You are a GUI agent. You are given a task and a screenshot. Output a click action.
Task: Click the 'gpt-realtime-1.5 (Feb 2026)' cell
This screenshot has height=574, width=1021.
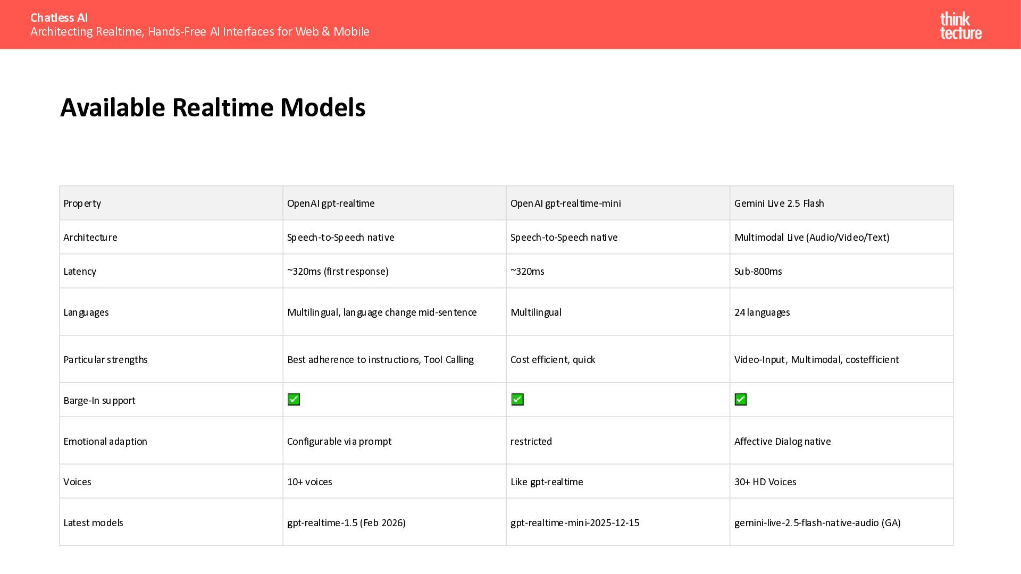tap(346, 523)
